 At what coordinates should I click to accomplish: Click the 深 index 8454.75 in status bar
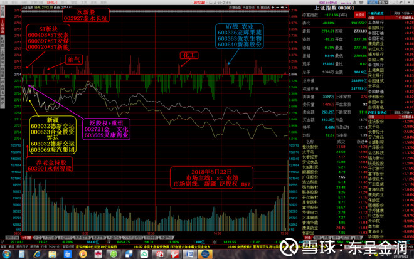pos(124,242)
